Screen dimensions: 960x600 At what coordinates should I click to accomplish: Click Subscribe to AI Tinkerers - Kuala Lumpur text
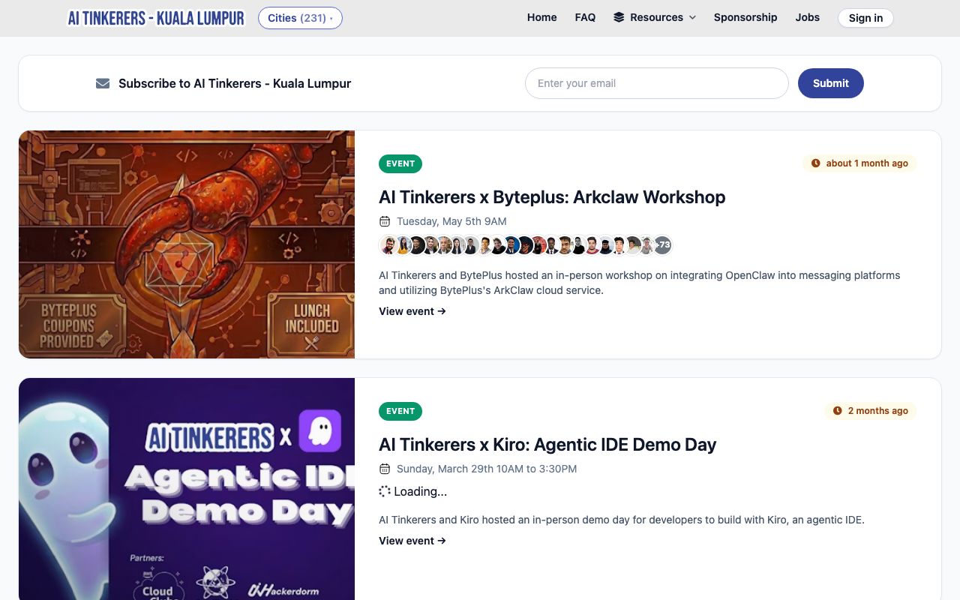click(x=235, y=83)
